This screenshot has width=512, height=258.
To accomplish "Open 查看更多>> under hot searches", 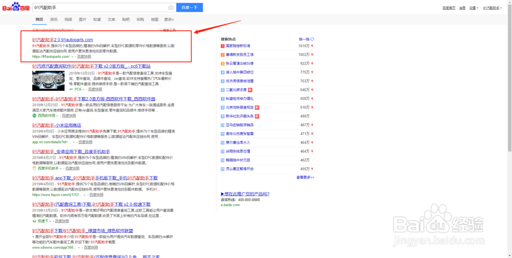I will [x=305, y=178].
